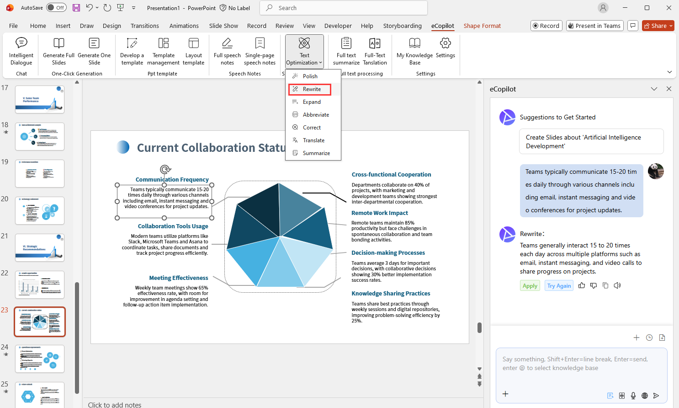Click Full-Text Translation icon
The height and width of the screenshot is (408, 679).
coord(375,43)
